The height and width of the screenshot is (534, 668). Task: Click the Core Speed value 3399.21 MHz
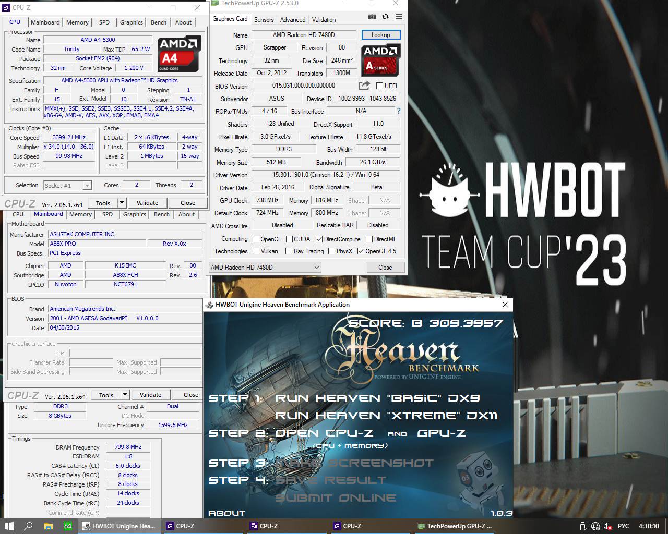pos(69,138)
